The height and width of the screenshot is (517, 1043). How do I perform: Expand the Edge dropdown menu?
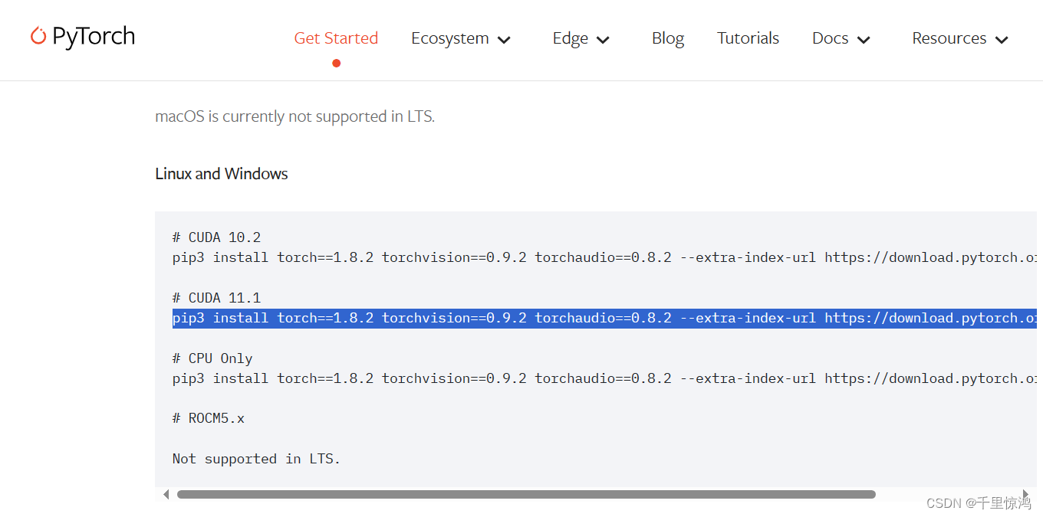point(581,38)
